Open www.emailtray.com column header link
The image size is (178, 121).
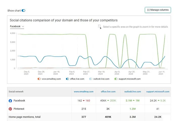[84, 92]
